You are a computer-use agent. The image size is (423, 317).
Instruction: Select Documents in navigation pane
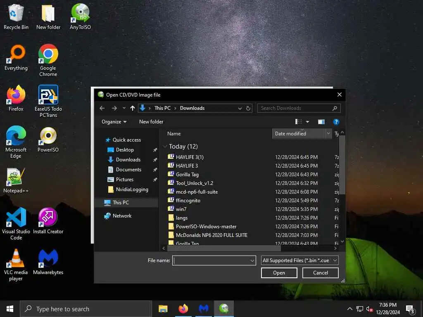click(x=128, y=170)
